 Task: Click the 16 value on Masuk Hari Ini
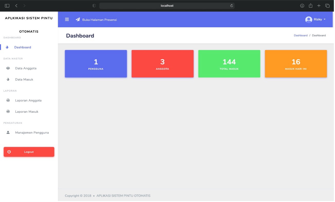(x=296, y=62)
